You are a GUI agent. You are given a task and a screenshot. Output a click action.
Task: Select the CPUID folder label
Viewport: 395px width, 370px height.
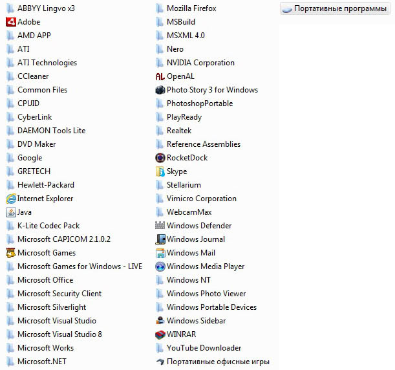pos(28,103)
